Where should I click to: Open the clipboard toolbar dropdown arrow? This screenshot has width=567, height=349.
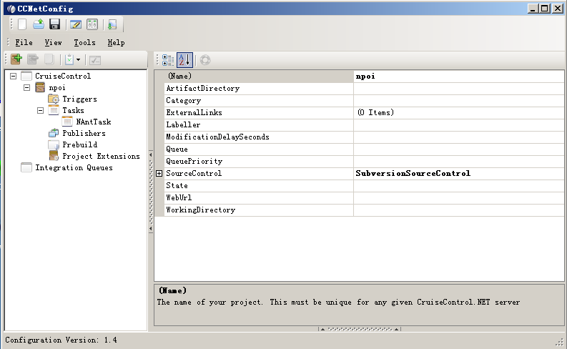point(78,60)
